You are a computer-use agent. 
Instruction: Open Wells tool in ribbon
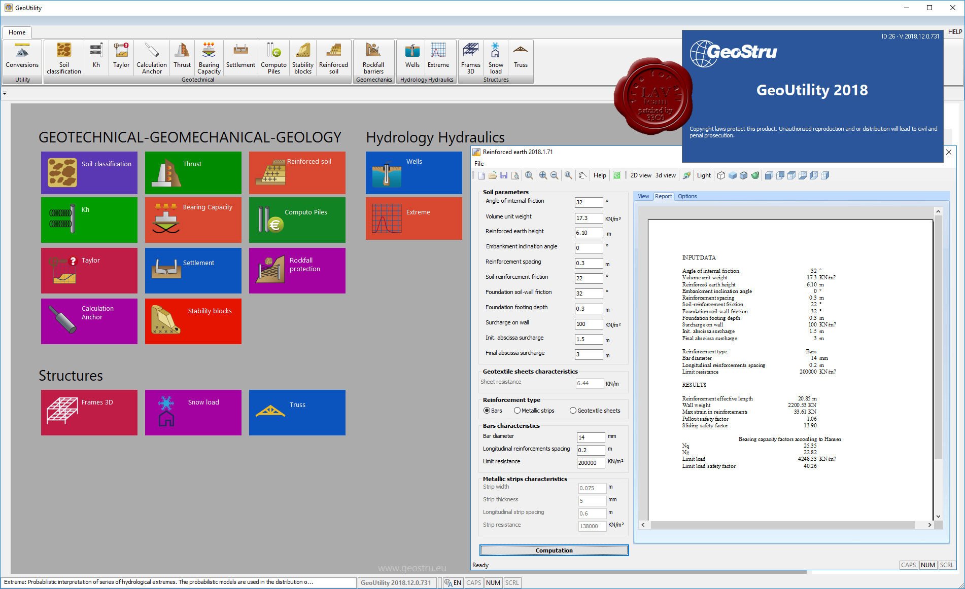[412, 58]
